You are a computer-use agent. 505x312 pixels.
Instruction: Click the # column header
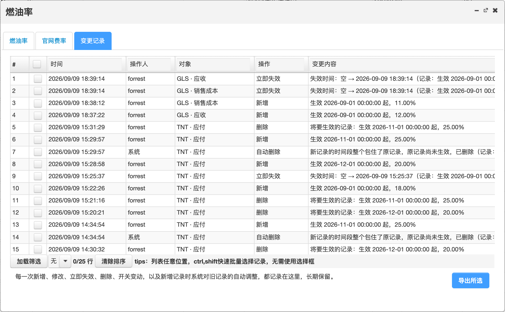pyautogui.click(x=19, y=64)
